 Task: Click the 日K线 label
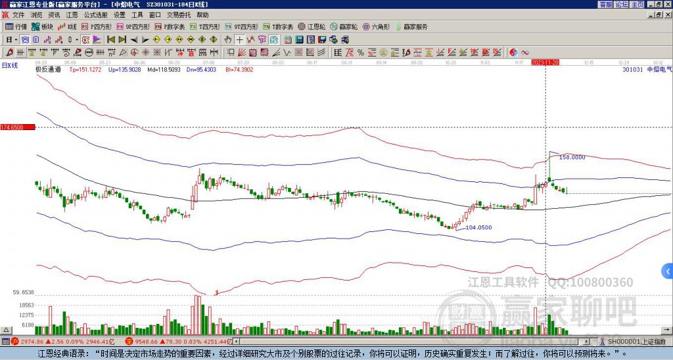pos(9,65)
